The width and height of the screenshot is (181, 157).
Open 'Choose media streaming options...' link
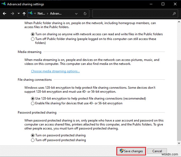55,71
